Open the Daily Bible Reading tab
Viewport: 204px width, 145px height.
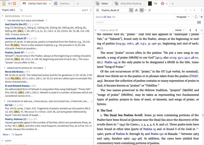(x=128, y=3)
